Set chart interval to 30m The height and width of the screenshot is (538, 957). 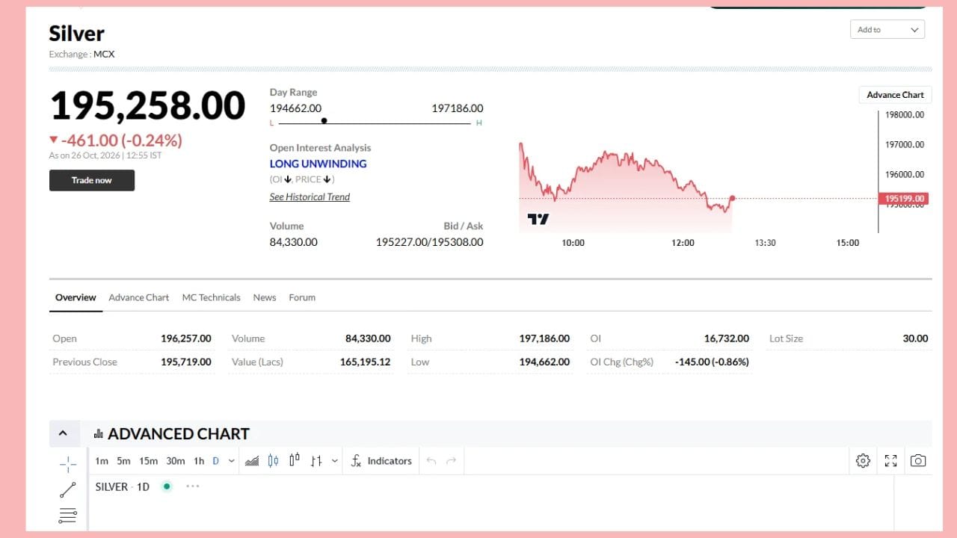pyautogui.click(x=176, y=461)
